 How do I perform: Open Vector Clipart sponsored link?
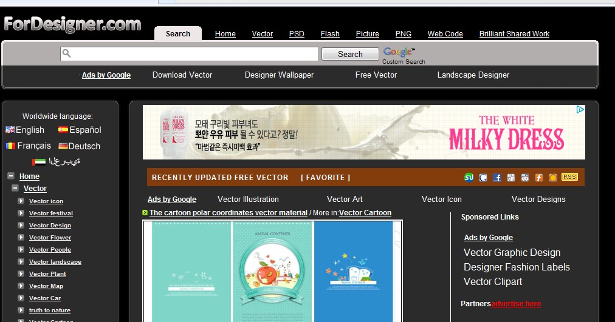click(x=493, y=282)
